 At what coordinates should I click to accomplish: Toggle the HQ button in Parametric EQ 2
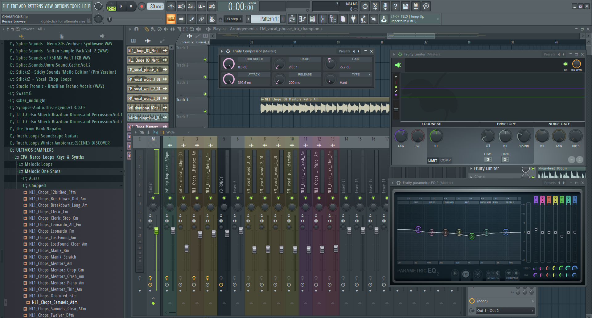click(466, 274)
